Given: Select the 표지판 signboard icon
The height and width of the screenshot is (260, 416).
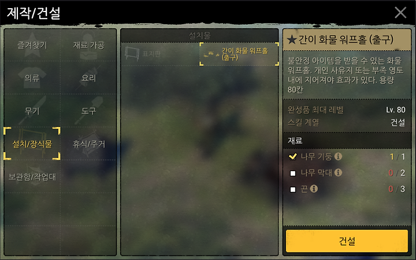Looking at the screenshot, I should pyautogui.click(x=132, y=54).
